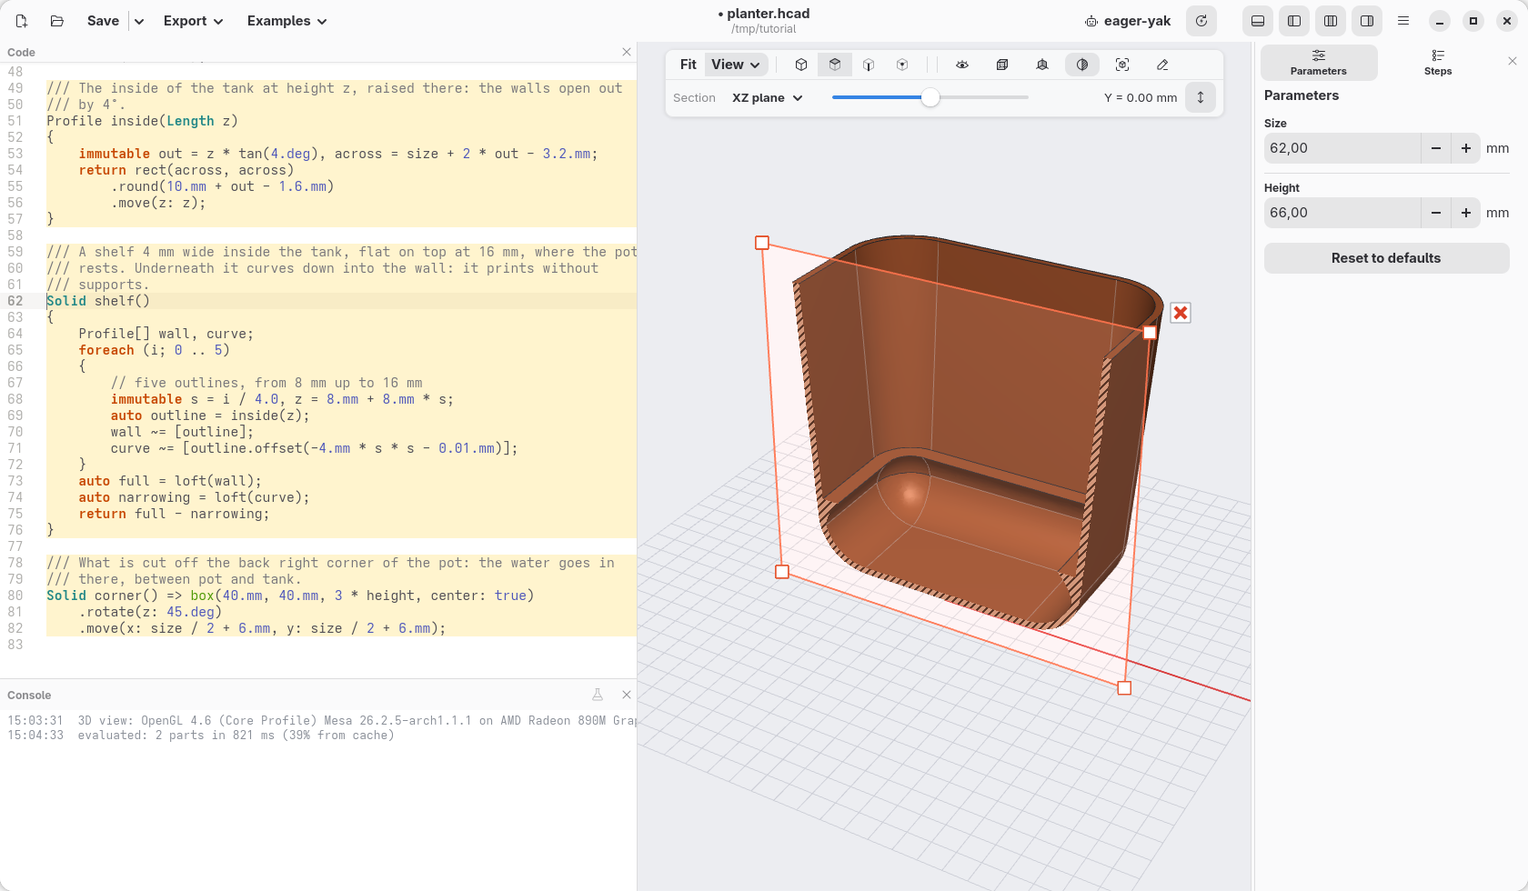1528x891 pixels.
Task: Click the focus-on-object frame icon
Action: tap(1122, 65)
